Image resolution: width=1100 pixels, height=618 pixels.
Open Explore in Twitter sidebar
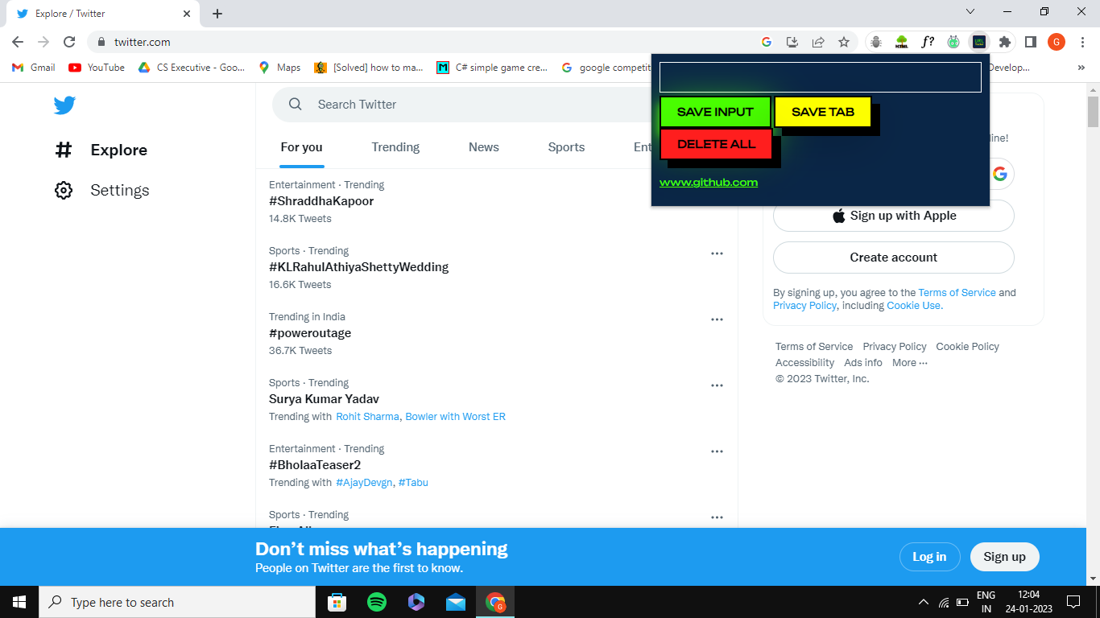pos(101,150)
